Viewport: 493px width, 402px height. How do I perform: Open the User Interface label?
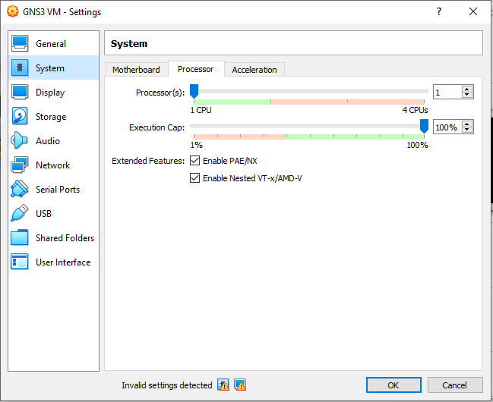(63, 262)
